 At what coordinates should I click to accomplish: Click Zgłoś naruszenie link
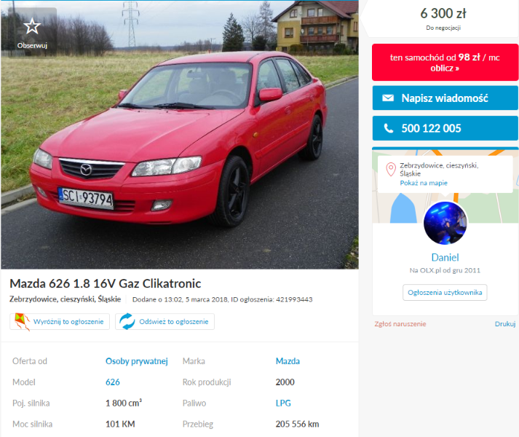400,324
